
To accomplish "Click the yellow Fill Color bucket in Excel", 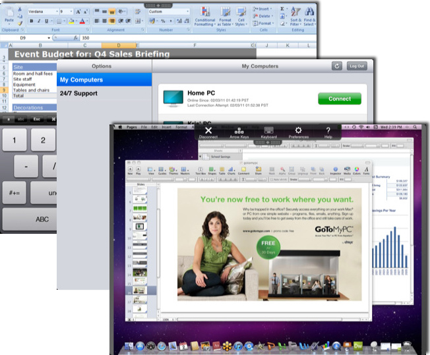I will pos(71,21).
